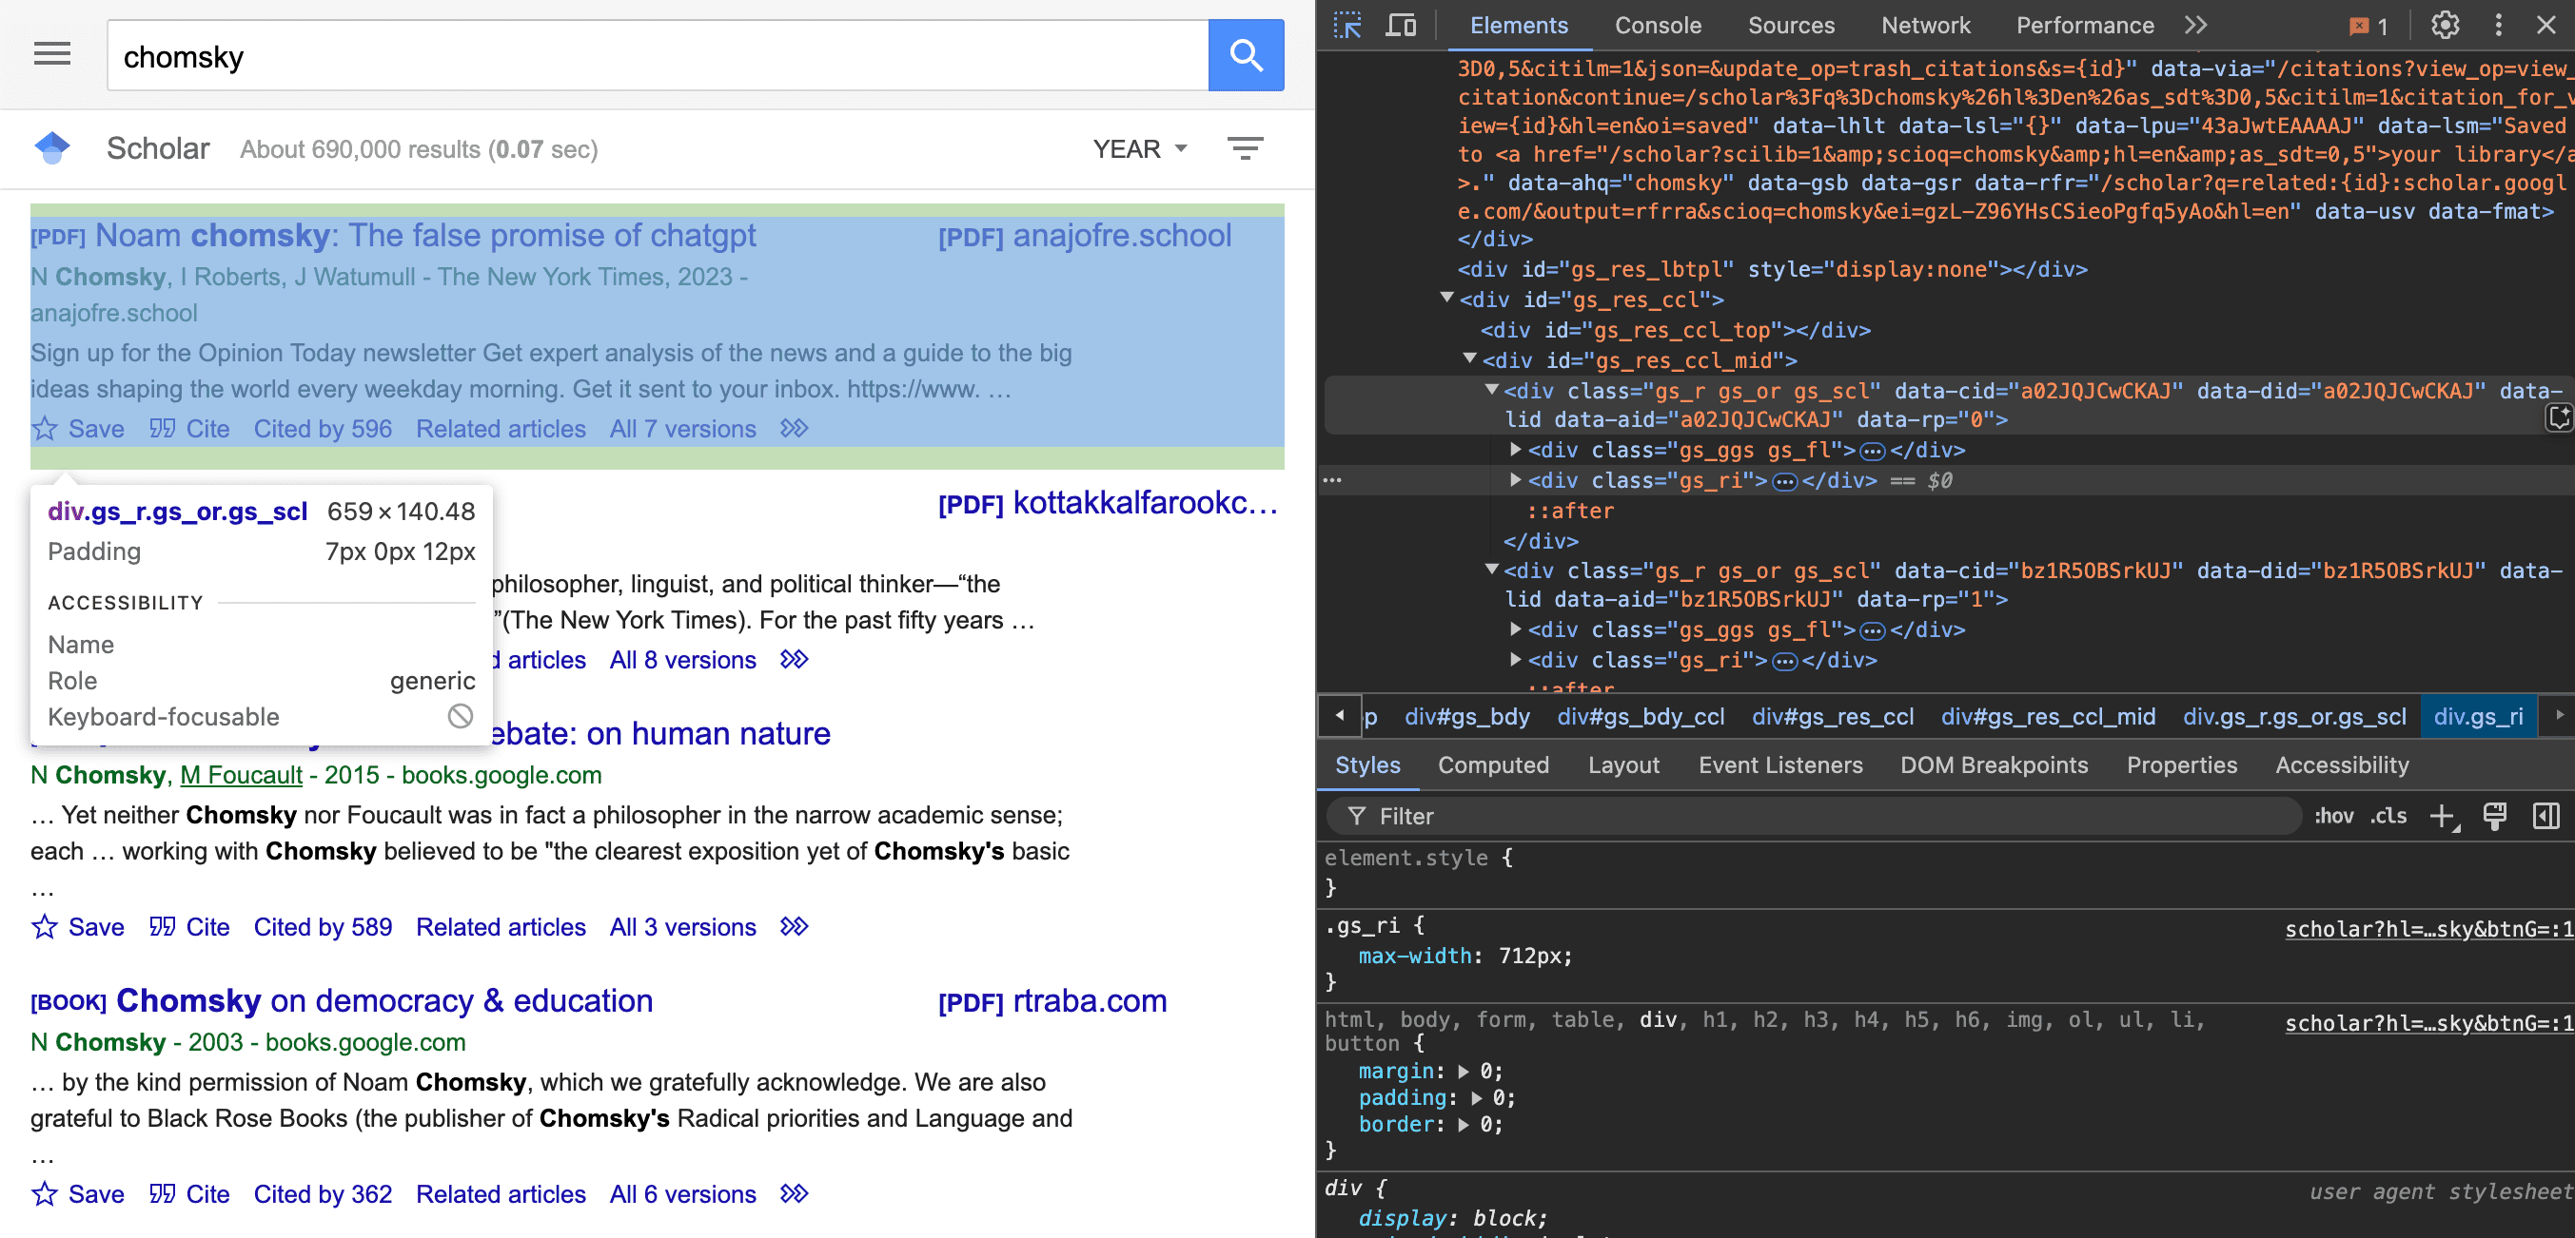This screenshot has width=2575, height=1238.
Task: Open the Accessibility pane tab
Action: 2342,765
